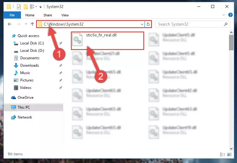Screen dimensions: 237x163
Task: Click the New folder quick access icon
Action: tap(26, 7)
